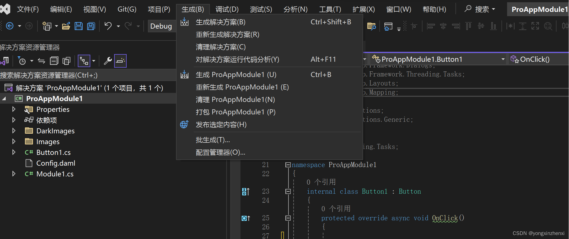The image size is (569, 239).
Task: Choose 批生成(T)... menu entry
Action: [269, 140]
